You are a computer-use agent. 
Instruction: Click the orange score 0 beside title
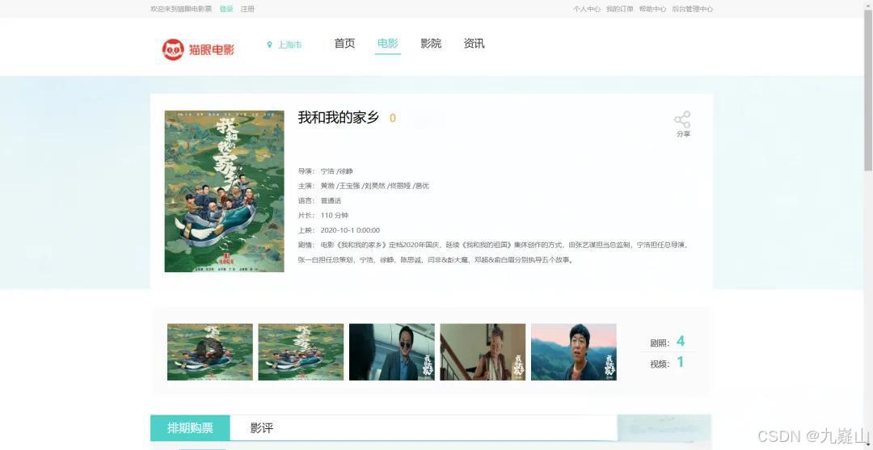tap(393, 118)
